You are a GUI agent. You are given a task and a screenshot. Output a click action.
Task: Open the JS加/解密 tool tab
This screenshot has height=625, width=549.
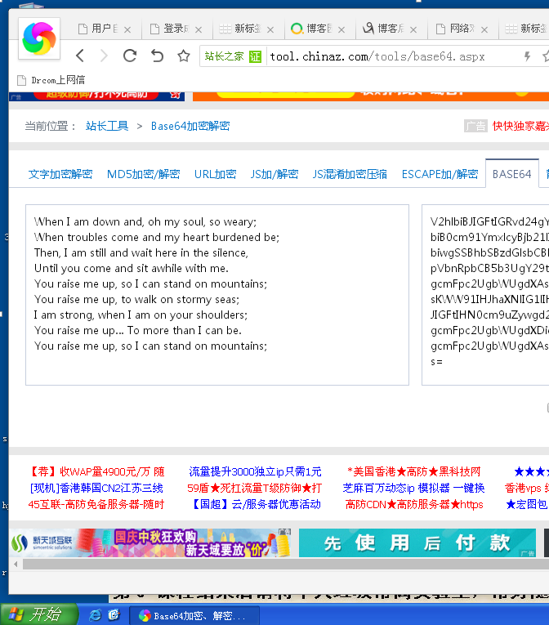click(274, 174)
